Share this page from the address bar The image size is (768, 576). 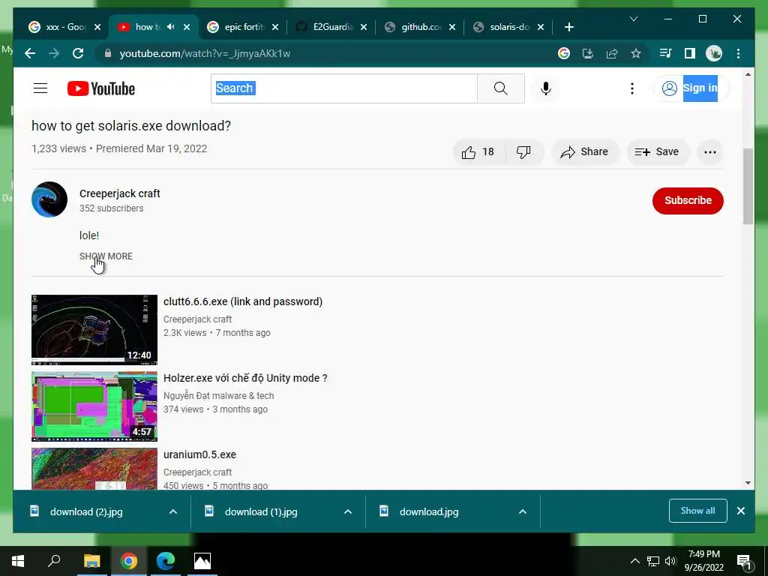[612, 53]
